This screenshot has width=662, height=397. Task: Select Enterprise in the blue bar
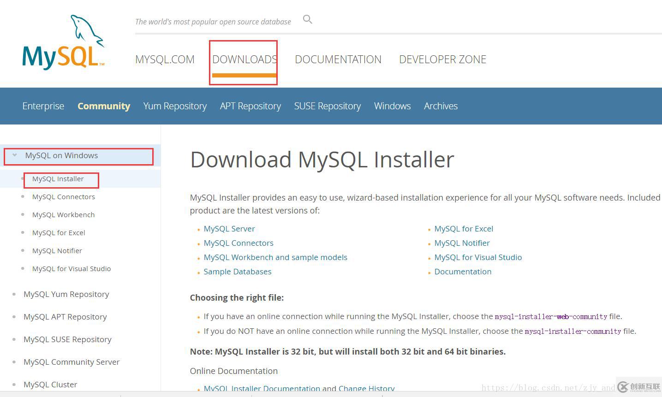pyautogui.click(x=43, y=106)
